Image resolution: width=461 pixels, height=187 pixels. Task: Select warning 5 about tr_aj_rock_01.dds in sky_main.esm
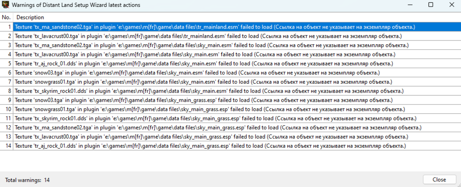[203, 64]
